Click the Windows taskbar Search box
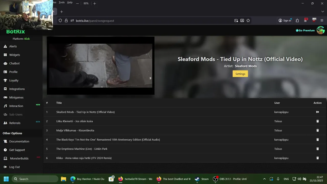Screen dimensions: 327x184 (x=35, y=179)
